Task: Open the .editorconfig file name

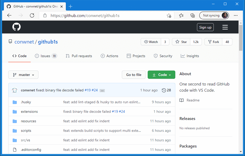Action: tap(31, 150)
